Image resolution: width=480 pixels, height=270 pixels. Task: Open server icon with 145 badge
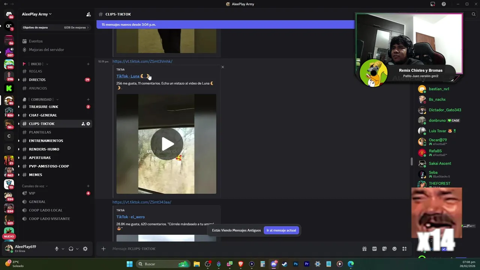(x=9, y=64)
